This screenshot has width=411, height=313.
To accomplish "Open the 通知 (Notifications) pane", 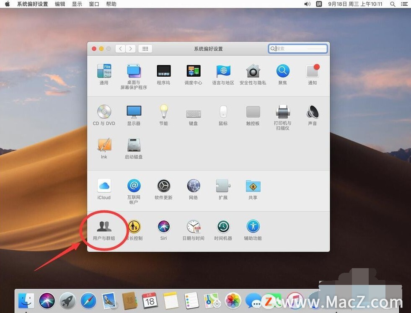I will [x=313, y=74].
